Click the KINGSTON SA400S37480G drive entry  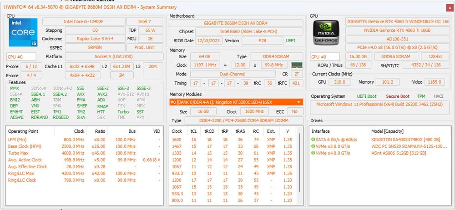pyautogui.click(x=405, y=140)
